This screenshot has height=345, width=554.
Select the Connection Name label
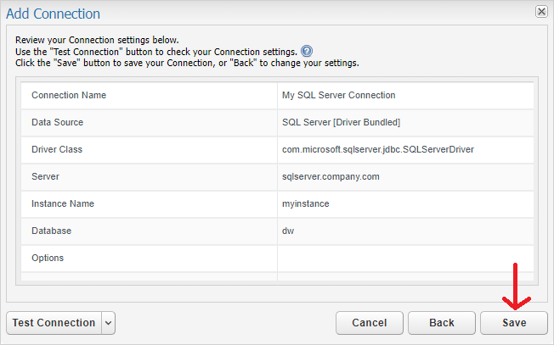[69, 95]
